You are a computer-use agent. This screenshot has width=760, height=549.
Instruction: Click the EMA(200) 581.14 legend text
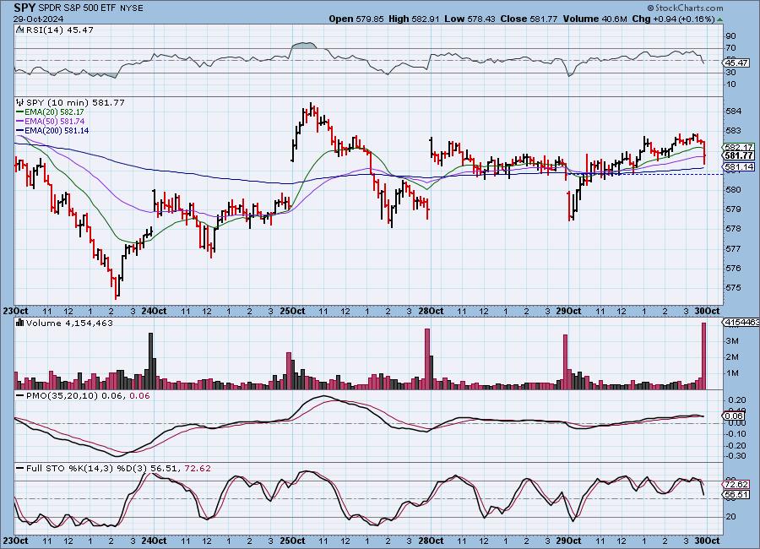[x=57, y=130]
